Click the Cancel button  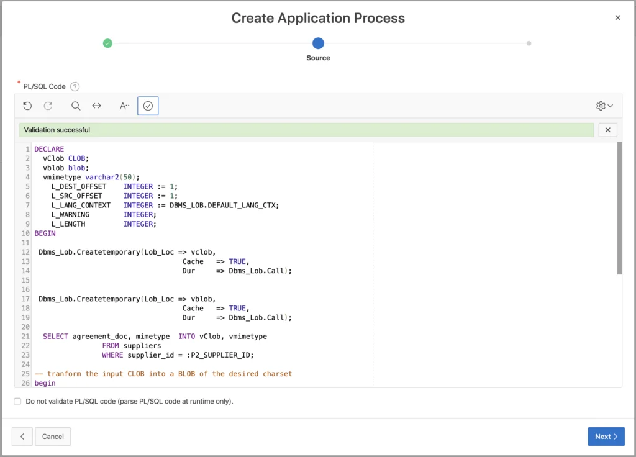coord(53,437)
